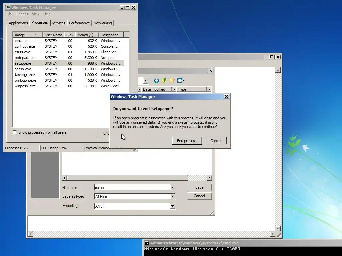Screen dimensions: 342x256
Task: Select the taskmgr.exe process row
Action: coord(68,75)
